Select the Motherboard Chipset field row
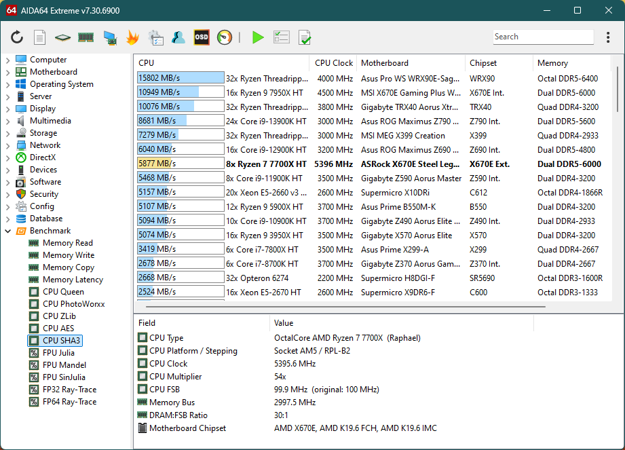Image resolution: width=625 pixels, height=450 pixels. coord(334,428)
